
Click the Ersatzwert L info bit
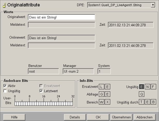(x=102, y=87)
